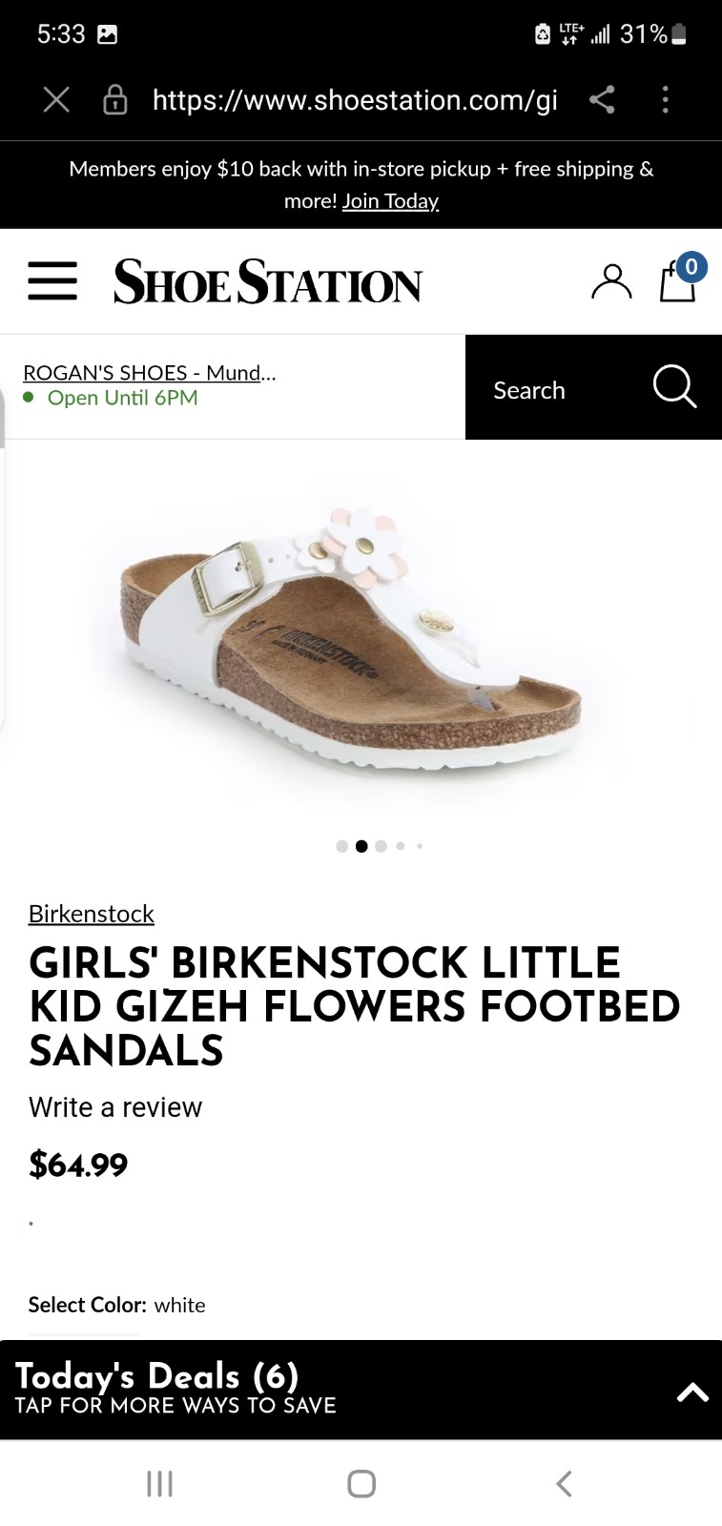Tap the Android back navigation button
The width and height of the screenshot is (722, 1526).
point(564,1483)
